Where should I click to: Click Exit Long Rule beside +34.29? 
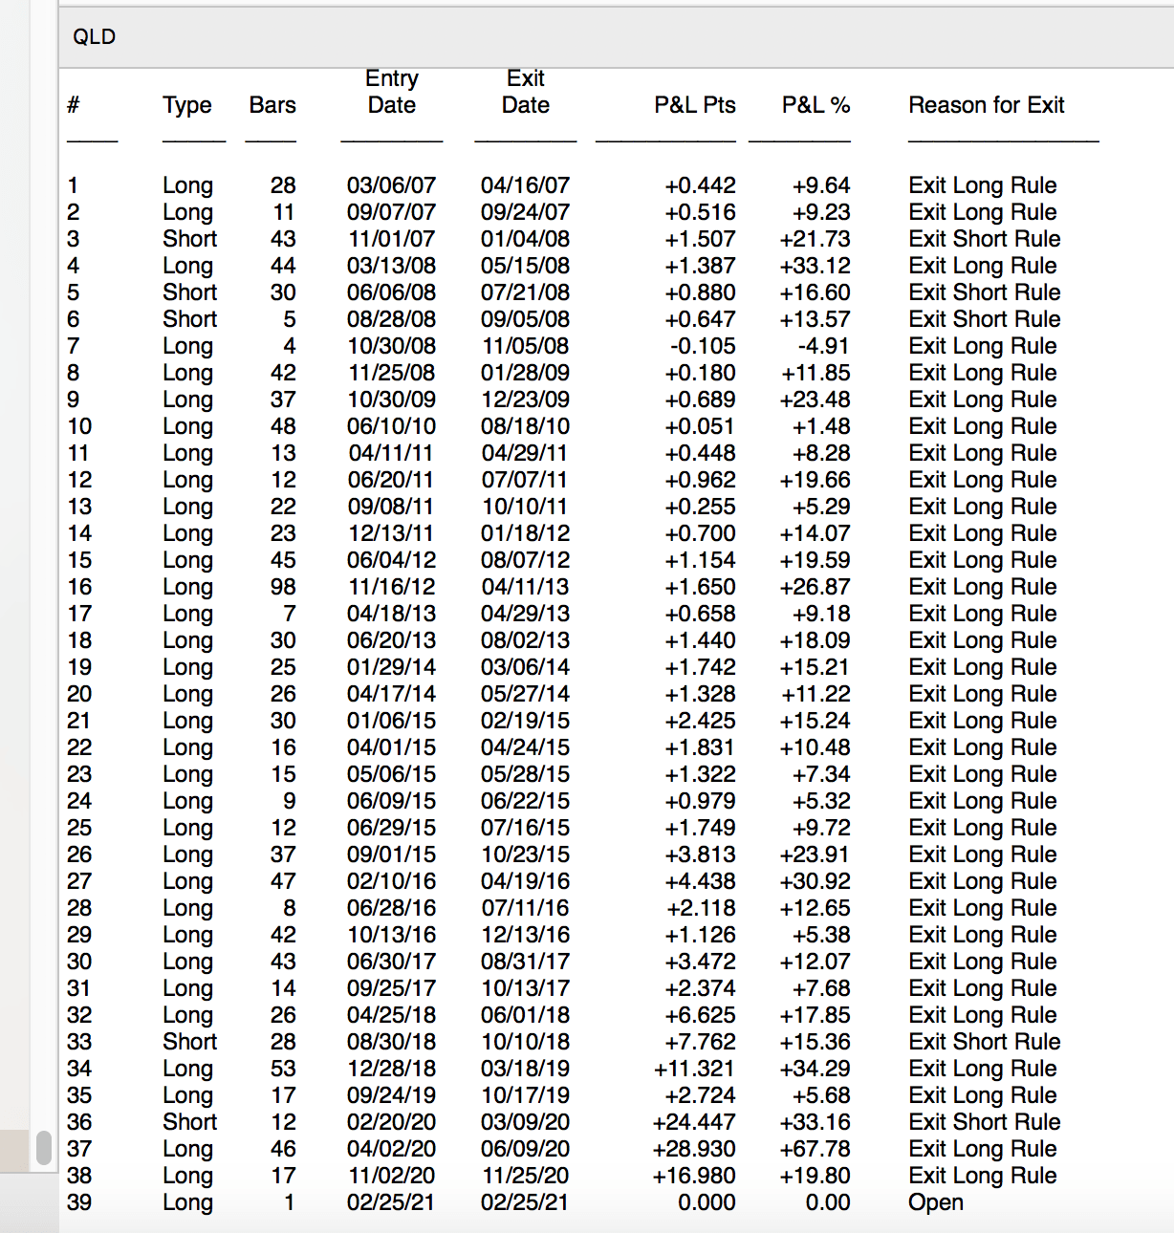983,1069
